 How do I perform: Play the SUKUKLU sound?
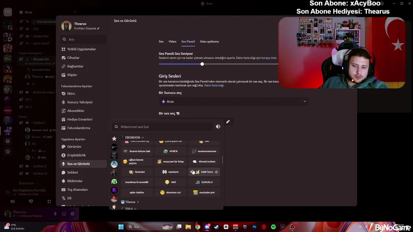(x=204, y=182)
